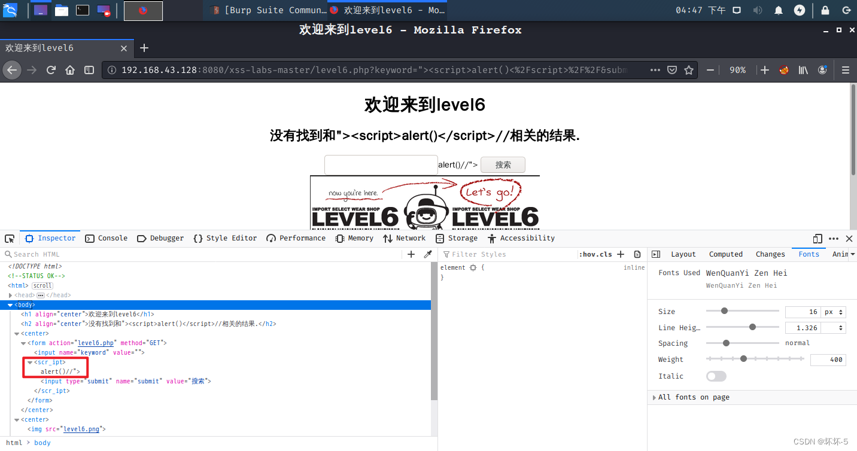
Task: Collapse the first center node
Action: click(17, 334)
